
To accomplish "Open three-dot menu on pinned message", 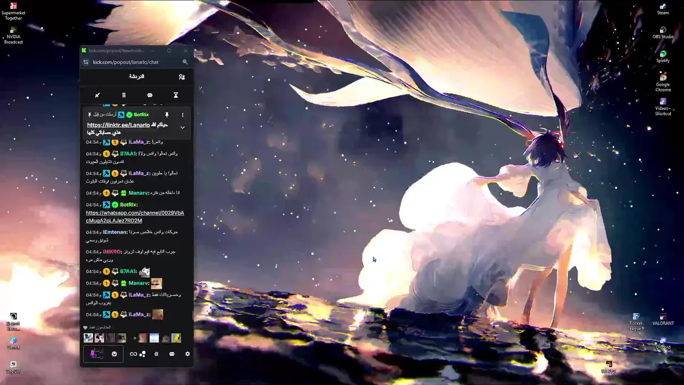I will (x=182, y=115).
